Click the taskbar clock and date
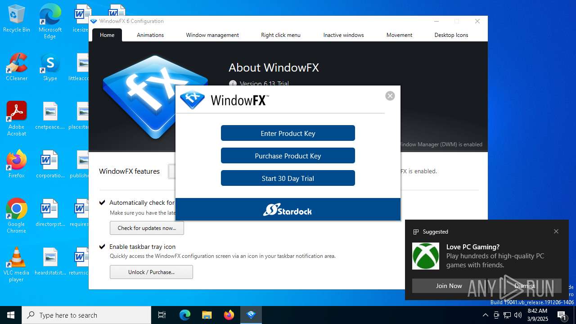 (x=537, y=315)
